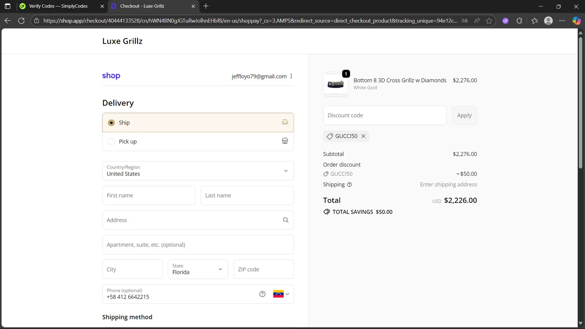Open the purple browser extension icon
The height and width of the screenshot is (329, 585).
point(505,21)
